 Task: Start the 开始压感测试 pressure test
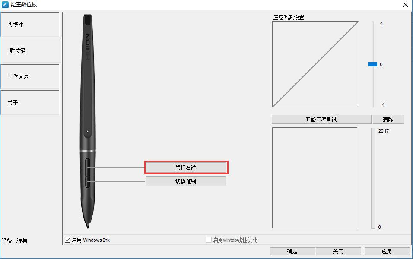click(x=321, y=120)
